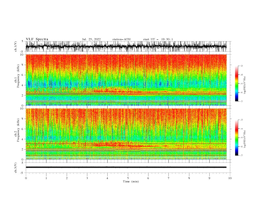Click the ch.2 spectrogram color scale bar
This screenshot has width=259, height=200.
[236, 138]
